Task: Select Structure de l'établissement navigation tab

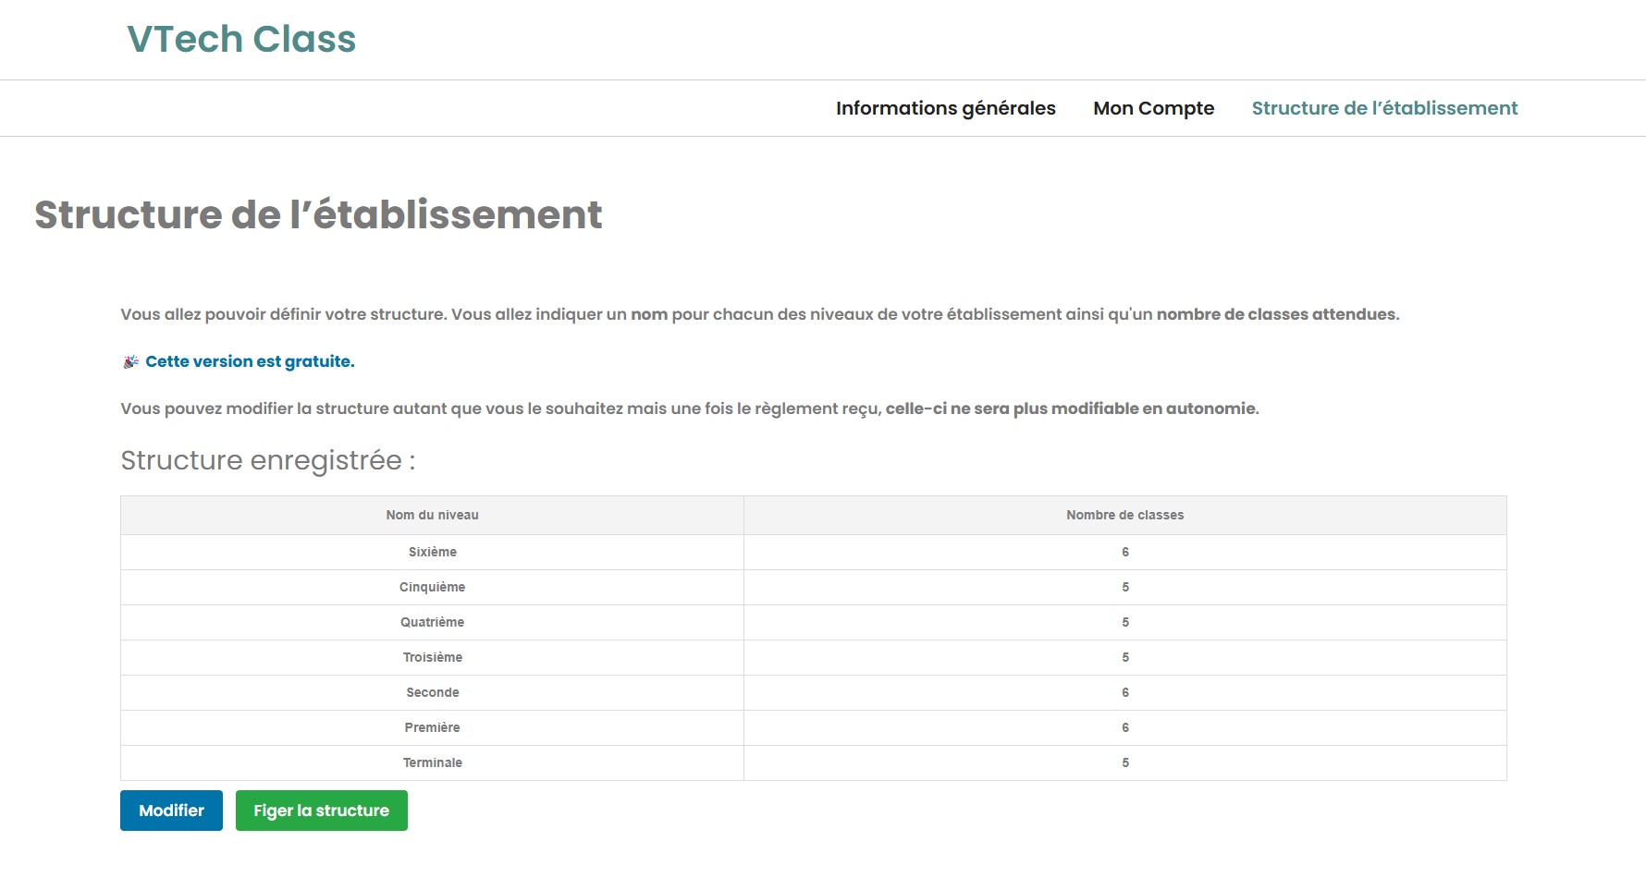Action: [1384, 108]
